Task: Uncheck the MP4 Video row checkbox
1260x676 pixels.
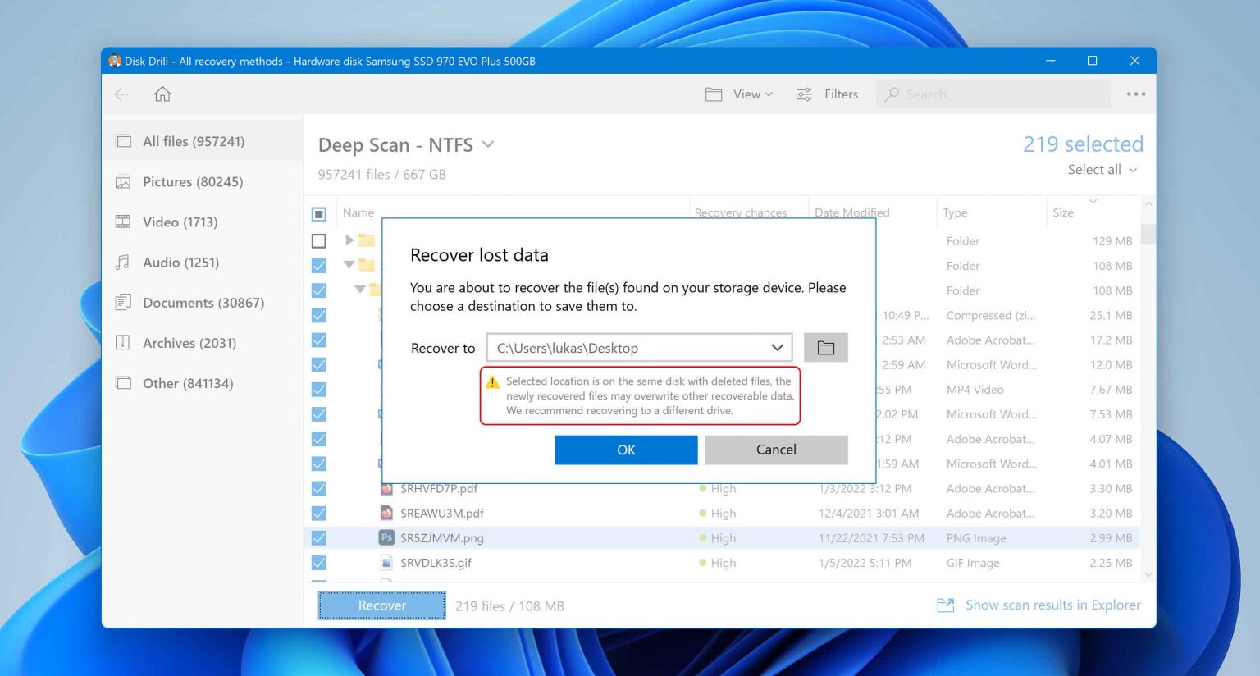Action: tap(319, 390)
